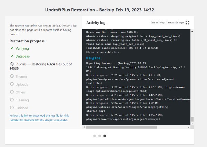This screenshot has height=147, width=207.
Task: Click 'Cleaning up rubbish...' log line
Action: click(x=103, y=52)
